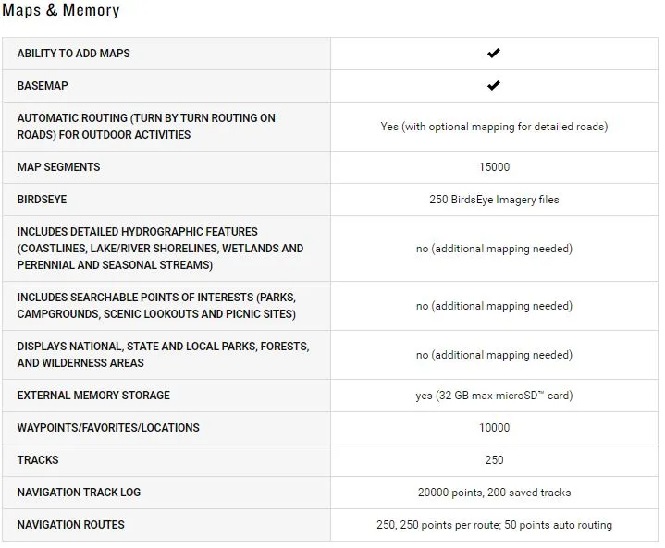
Task: Click the Waypoints/Favorites/Locations value 10000
Action: pos(494,428)
